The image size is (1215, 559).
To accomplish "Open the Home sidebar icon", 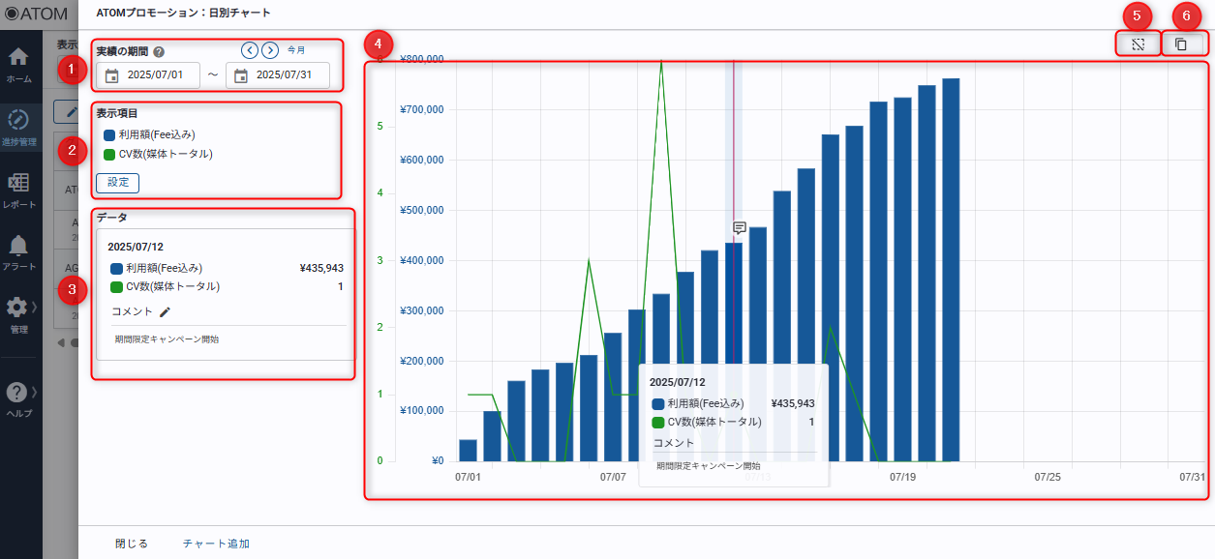I will [18, 58].
